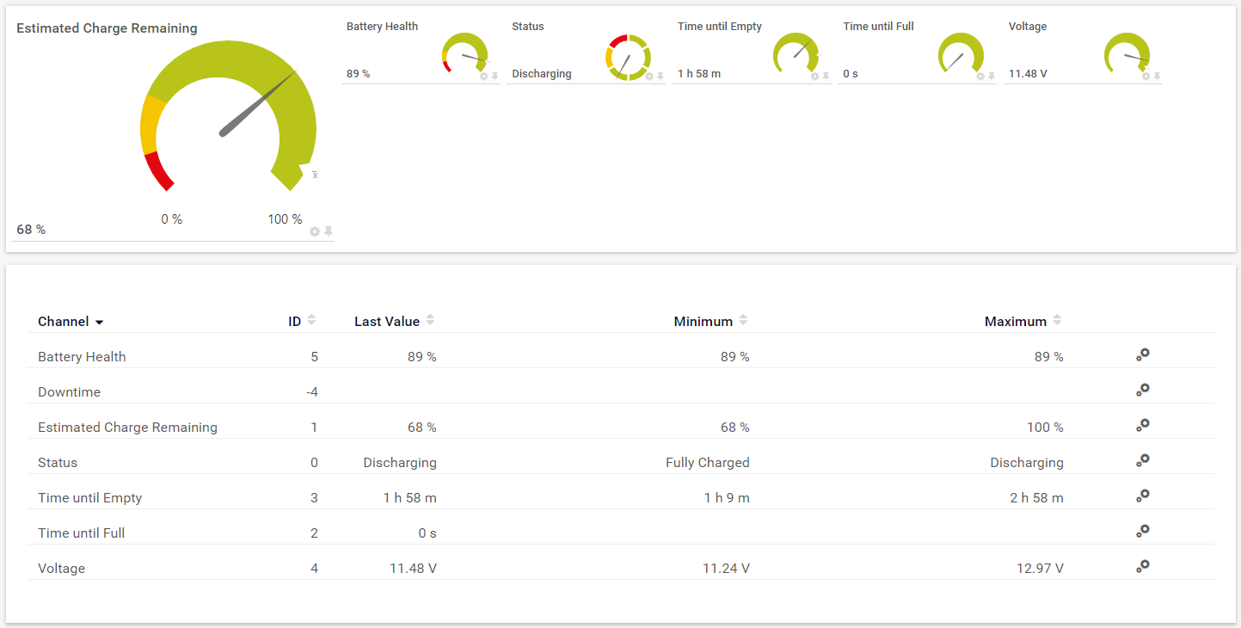Viewport: 1241px width, 628px height.
Task: Click the small Status gauge
Action: [x=628, y=58]
